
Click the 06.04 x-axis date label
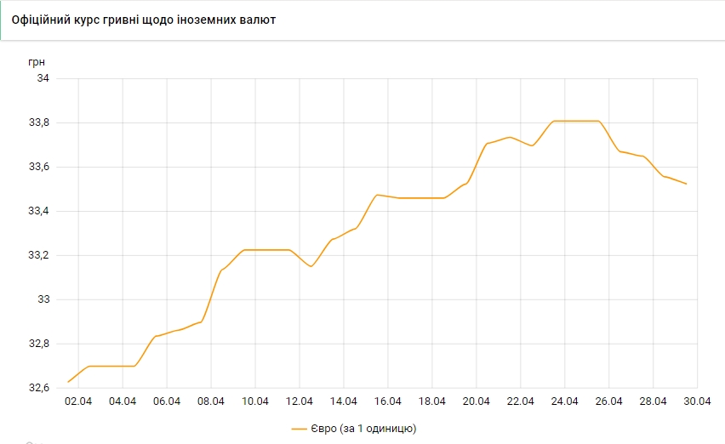(x=167, y=401)
